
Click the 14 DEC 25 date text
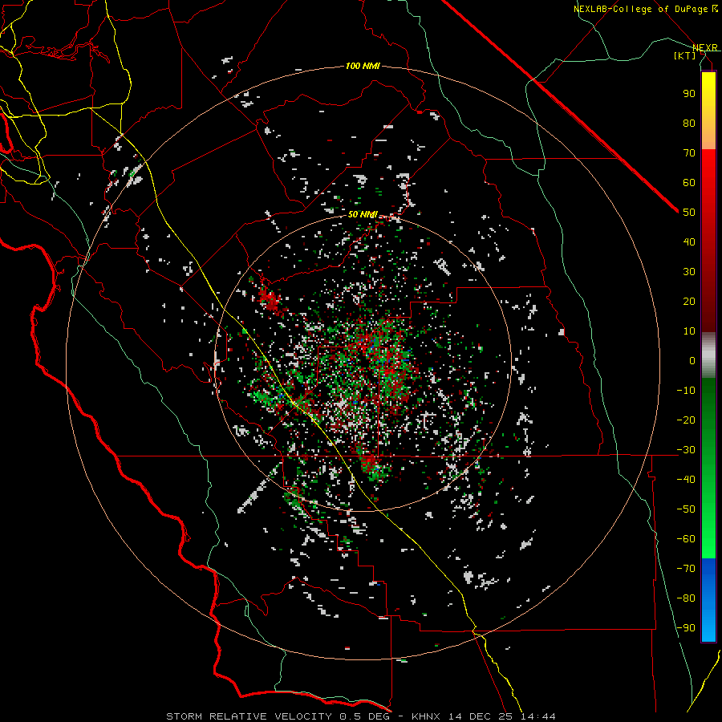481,716
